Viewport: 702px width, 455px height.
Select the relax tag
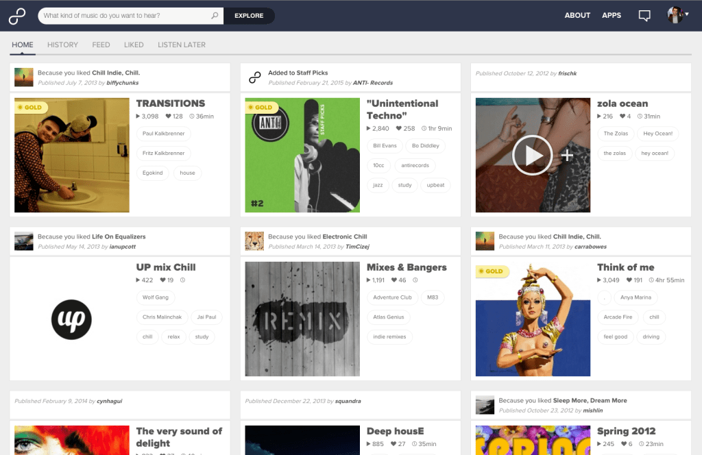click(173, 336)
